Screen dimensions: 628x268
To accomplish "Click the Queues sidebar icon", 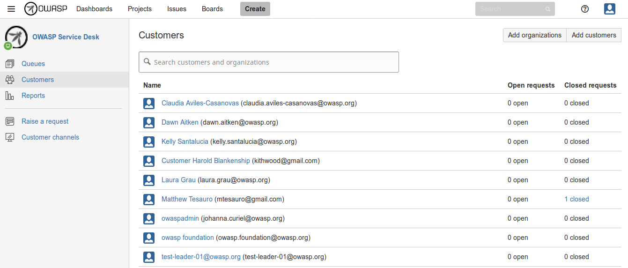I will pyautogui.click(x=10, y=64).
